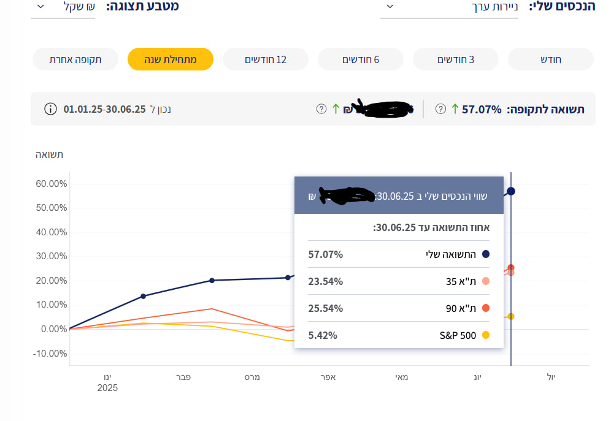611x421 pixels.
Task: Open the display currency shekel dropdown
Action: click(63, 7)
